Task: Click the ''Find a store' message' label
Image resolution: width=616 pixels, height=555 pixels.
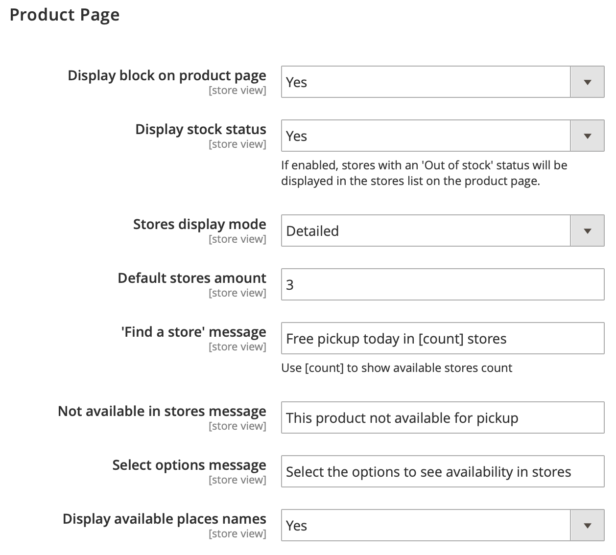Action: pyautogui.click(x=194, y=332)
